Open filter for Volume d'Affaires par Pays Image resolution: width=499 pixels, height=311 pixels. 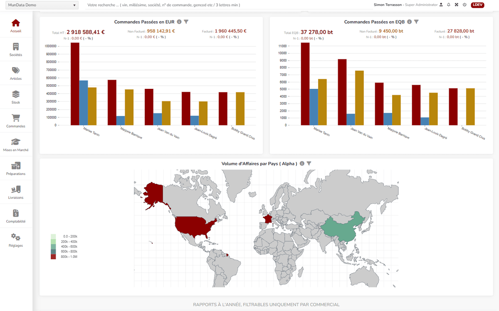(309, 164)
